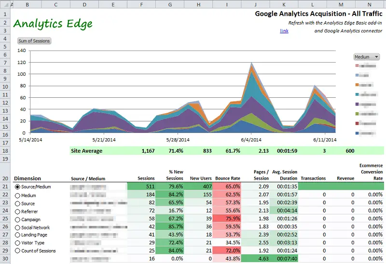
Task: Open the blue 'link' hyperlink
Action: 284,31
